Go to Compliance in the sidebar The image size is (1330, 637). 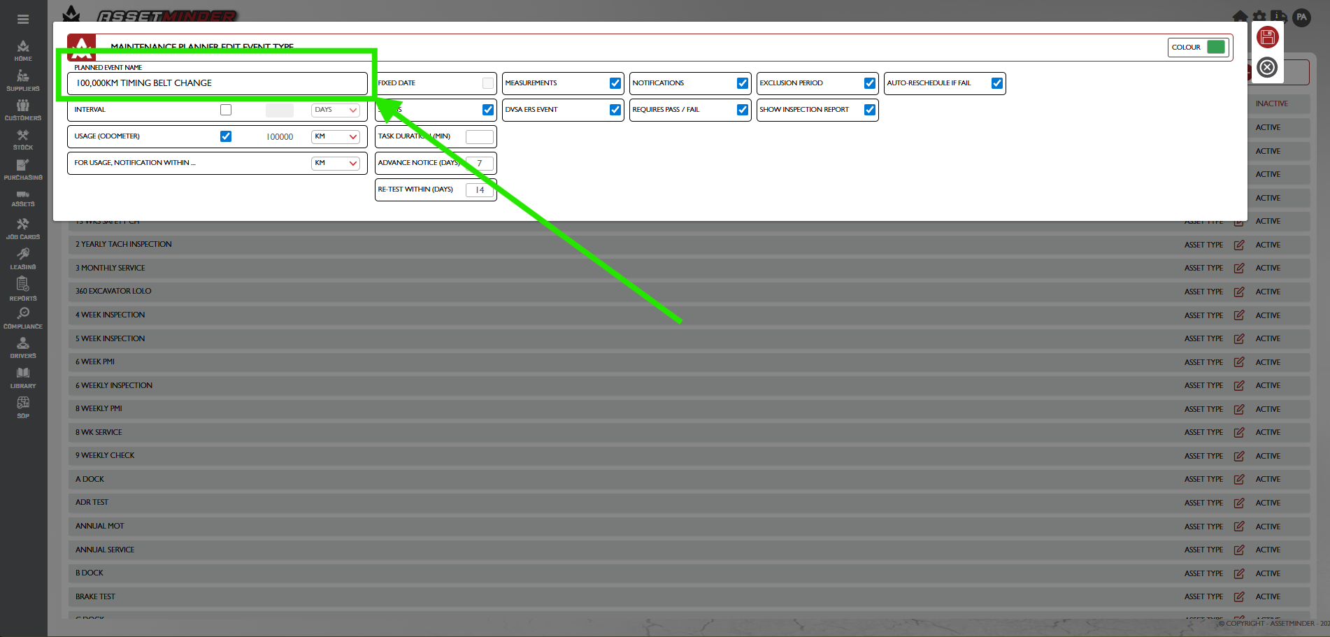click(23, 317)
